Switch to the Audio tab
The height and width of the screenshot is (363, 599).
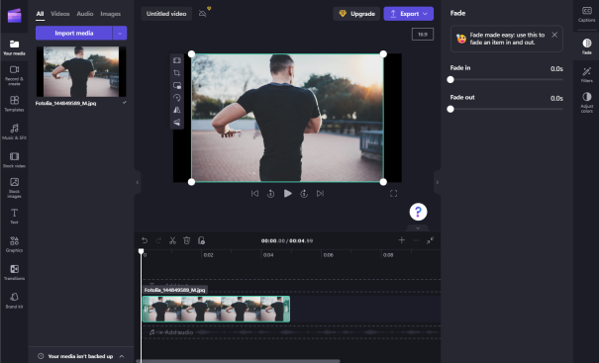(x=85, y=14)
